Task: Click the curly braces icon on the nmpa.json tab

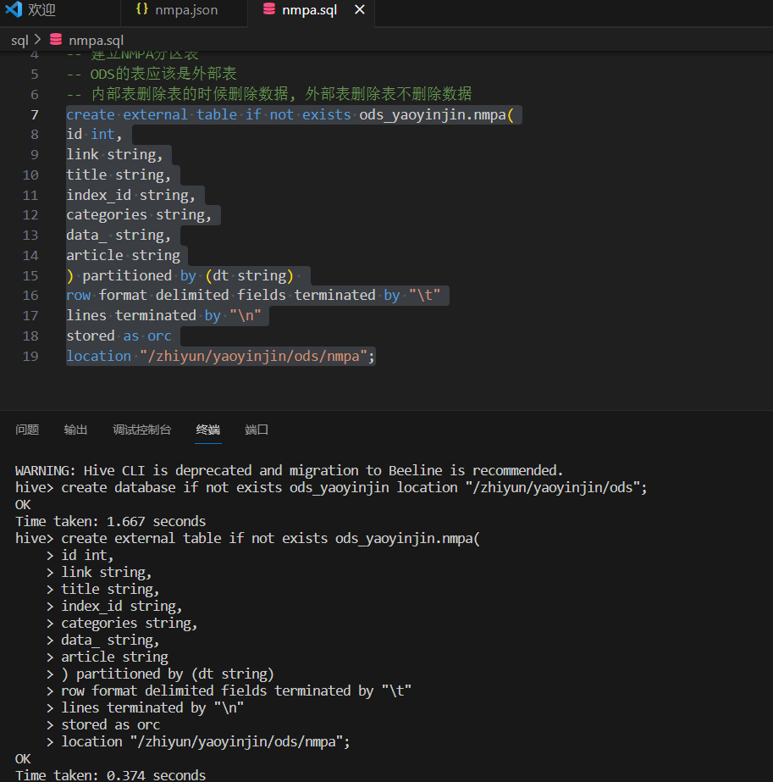Action: tap(142, 10)
